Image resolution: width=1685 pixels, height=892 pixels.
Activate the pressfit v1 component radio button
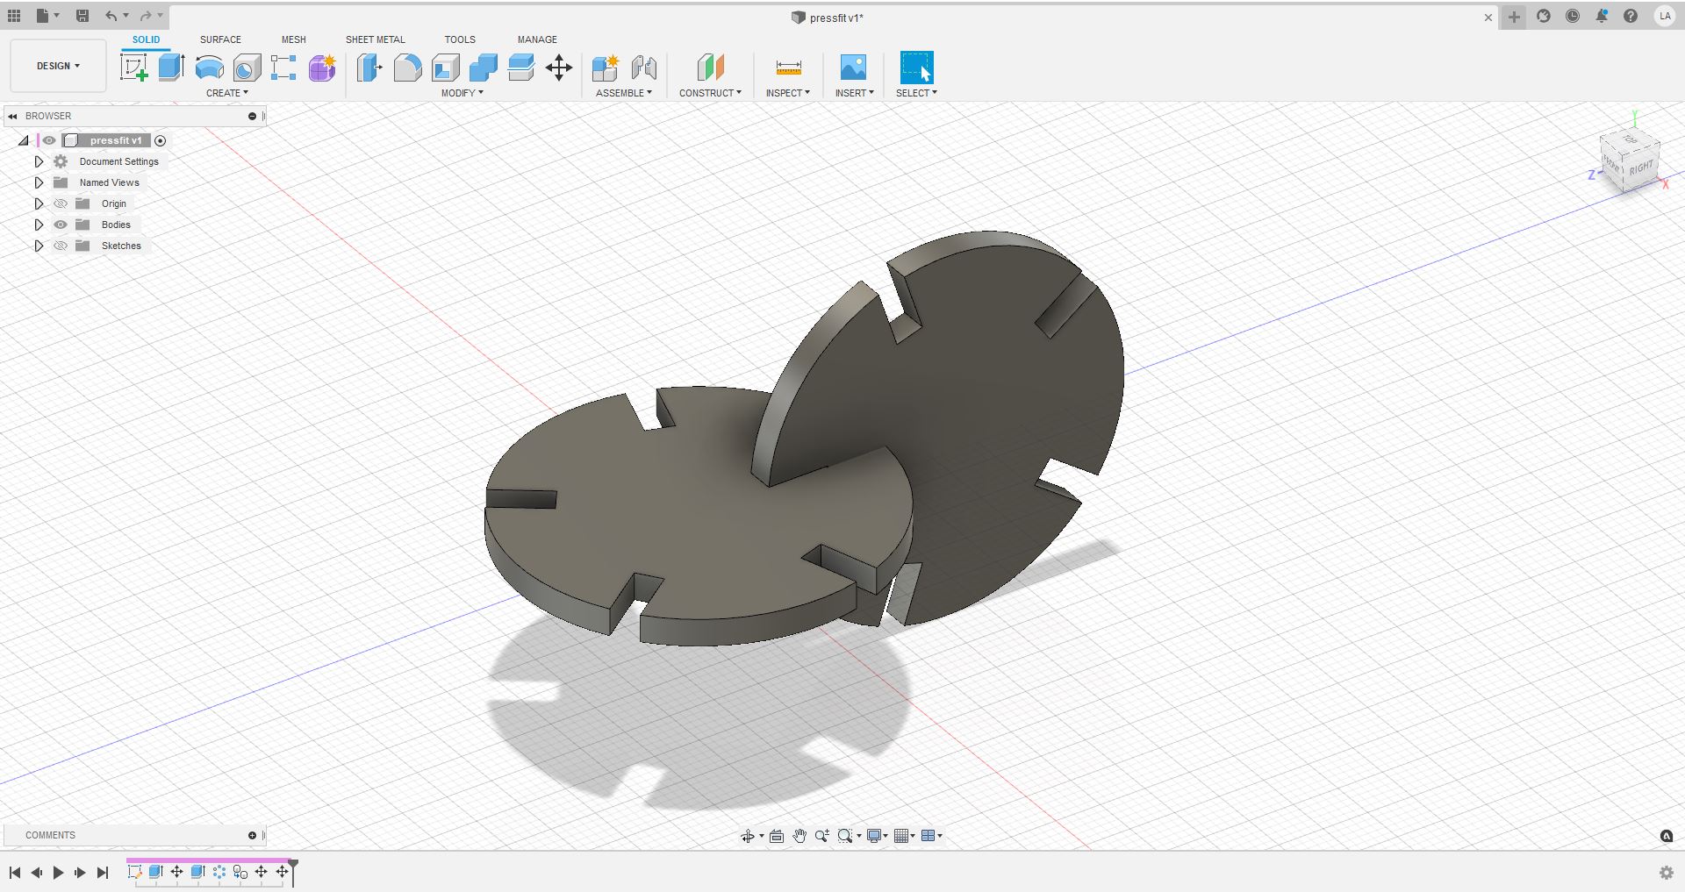click(161, 140)
